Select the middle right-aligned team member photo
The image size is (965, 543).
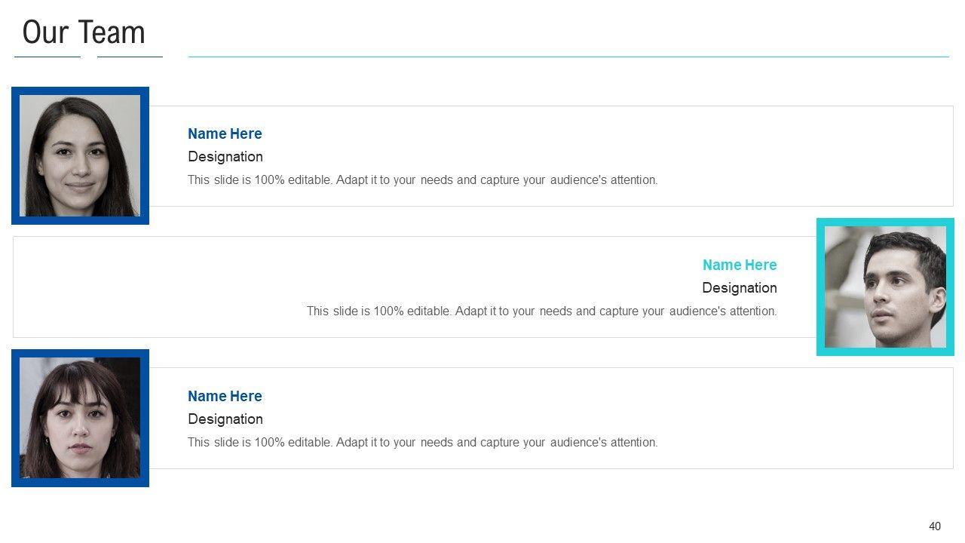885,287
